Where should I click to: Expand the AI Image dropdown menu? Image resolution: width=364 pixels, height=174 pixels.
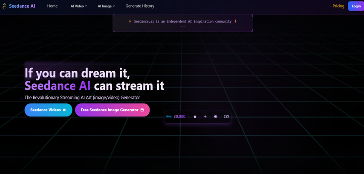[x=106, y=6]
